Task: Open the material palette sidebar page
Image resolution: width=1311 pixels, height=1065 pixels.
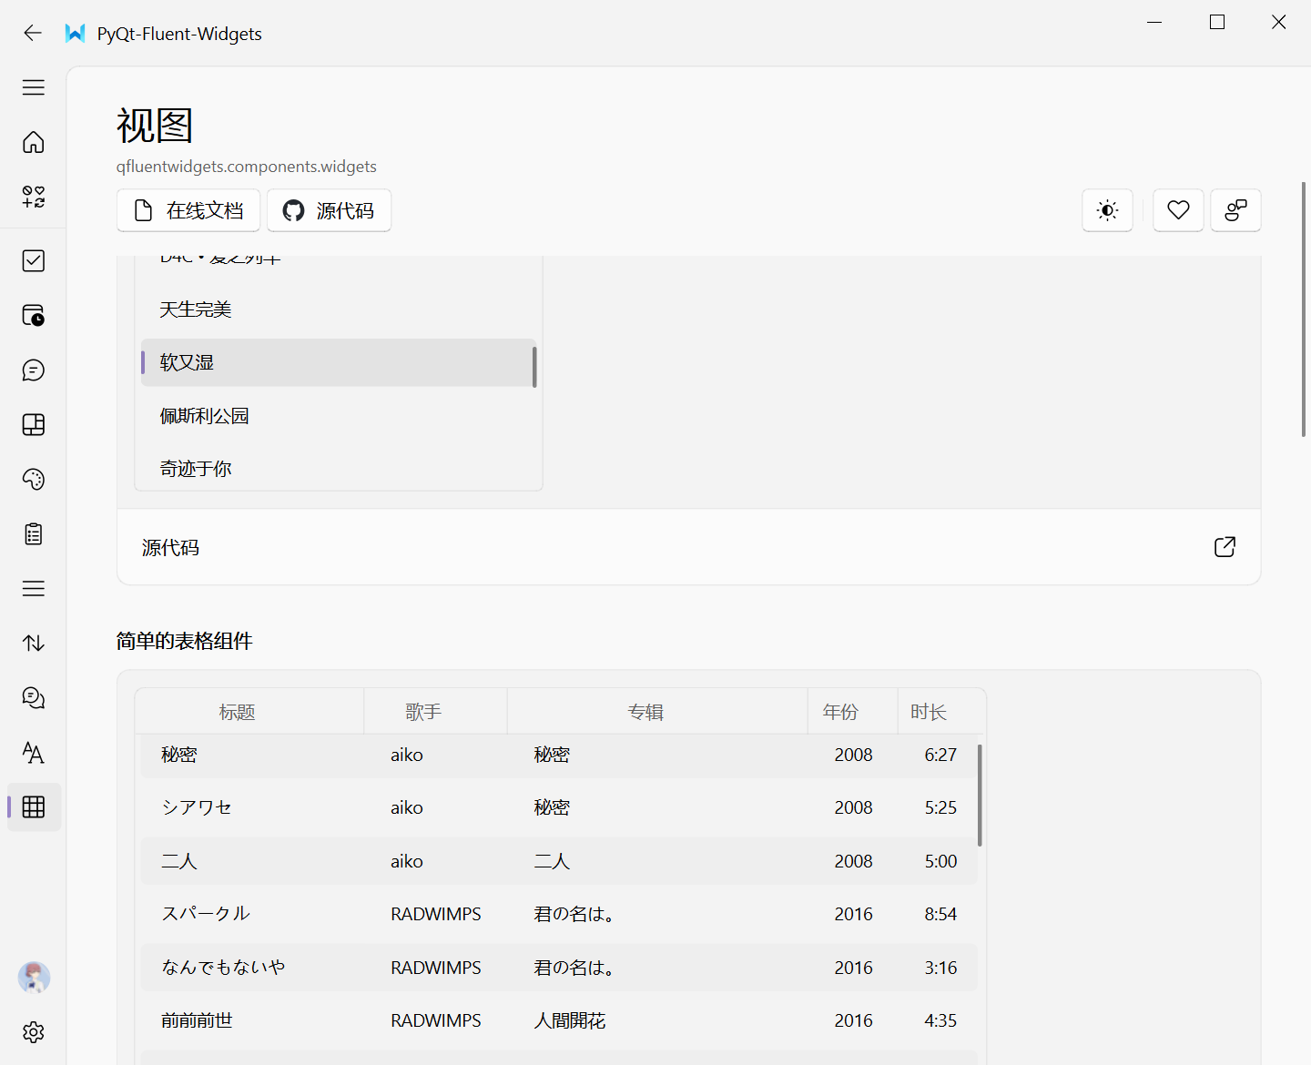Action: click(x=34, y=480)
